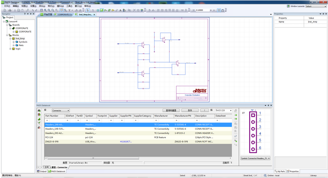
Task: Click the New document toolbar icon
Action: [5, 10]
